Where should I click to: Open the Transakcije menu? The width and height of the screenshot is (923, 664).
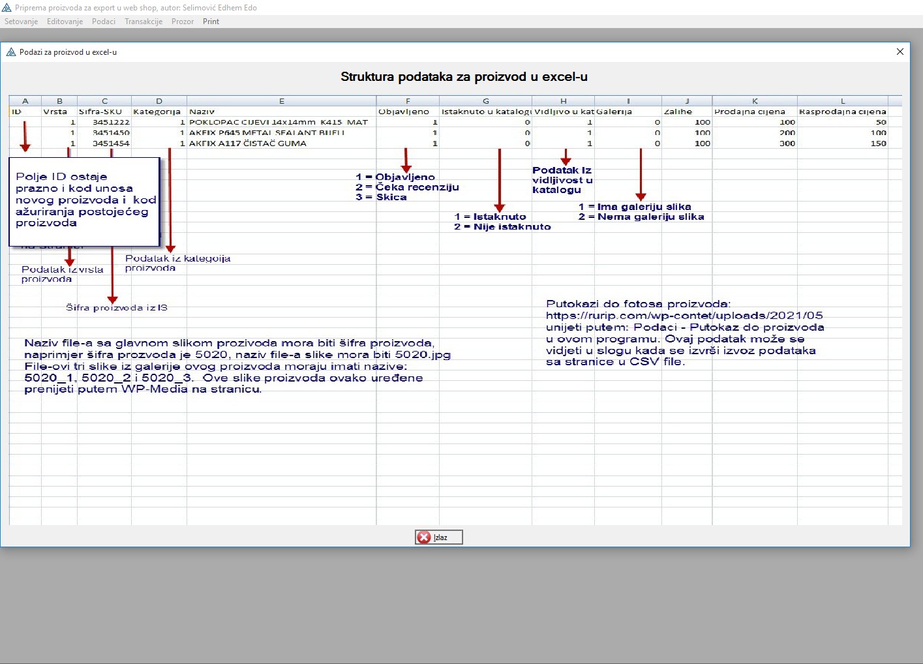tap(144, 22)
